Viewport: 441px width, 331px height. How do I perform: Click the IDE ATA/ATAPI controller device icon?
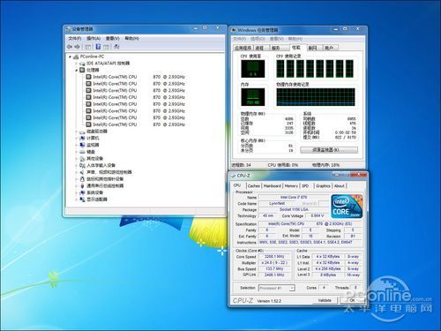pos(82,64)
